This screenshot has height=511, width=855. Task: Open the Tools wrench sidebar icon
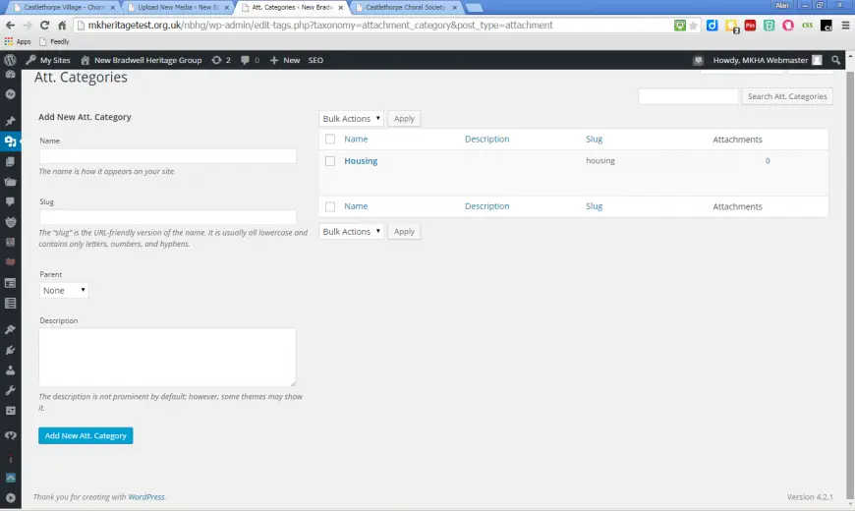point(10,390)
